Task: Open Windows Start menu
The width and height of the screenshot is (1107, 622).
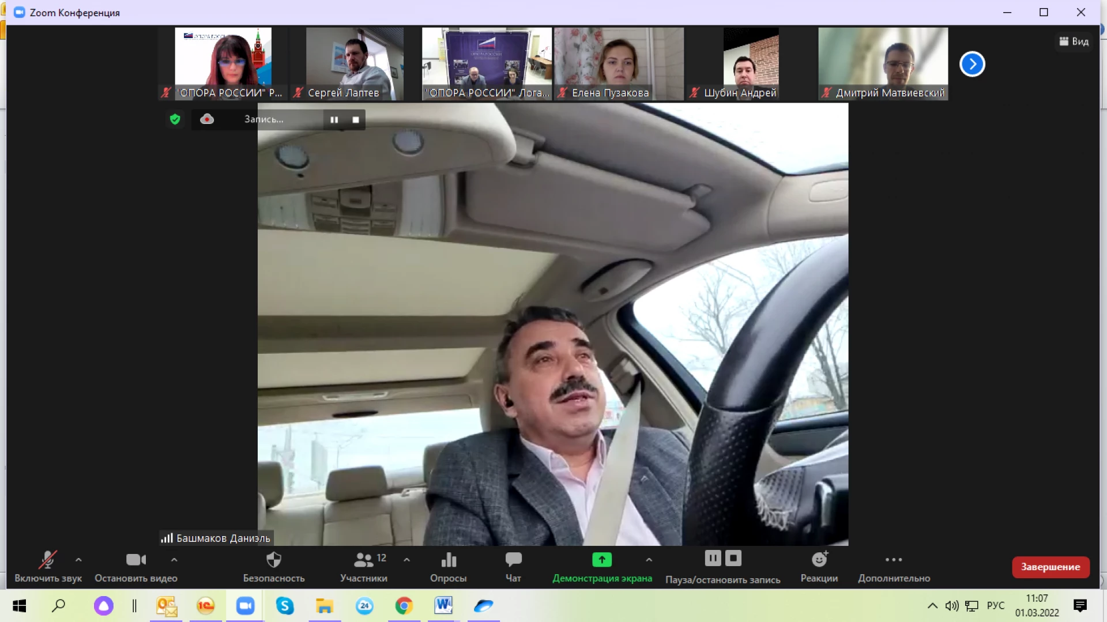Action: (19, 606)
